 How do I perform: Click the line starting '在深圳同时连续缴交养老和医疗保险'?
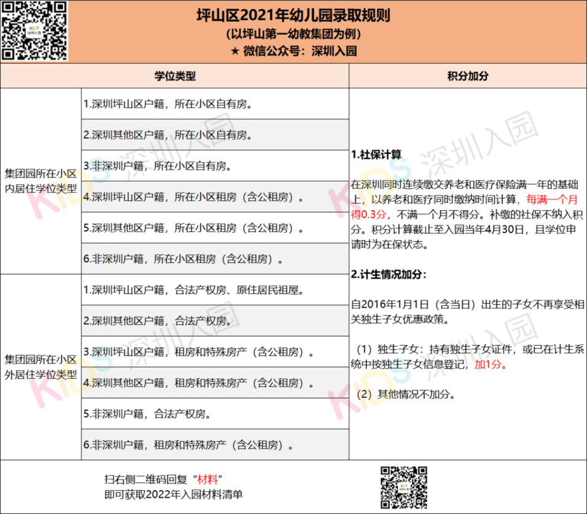[x=465, y=184]
